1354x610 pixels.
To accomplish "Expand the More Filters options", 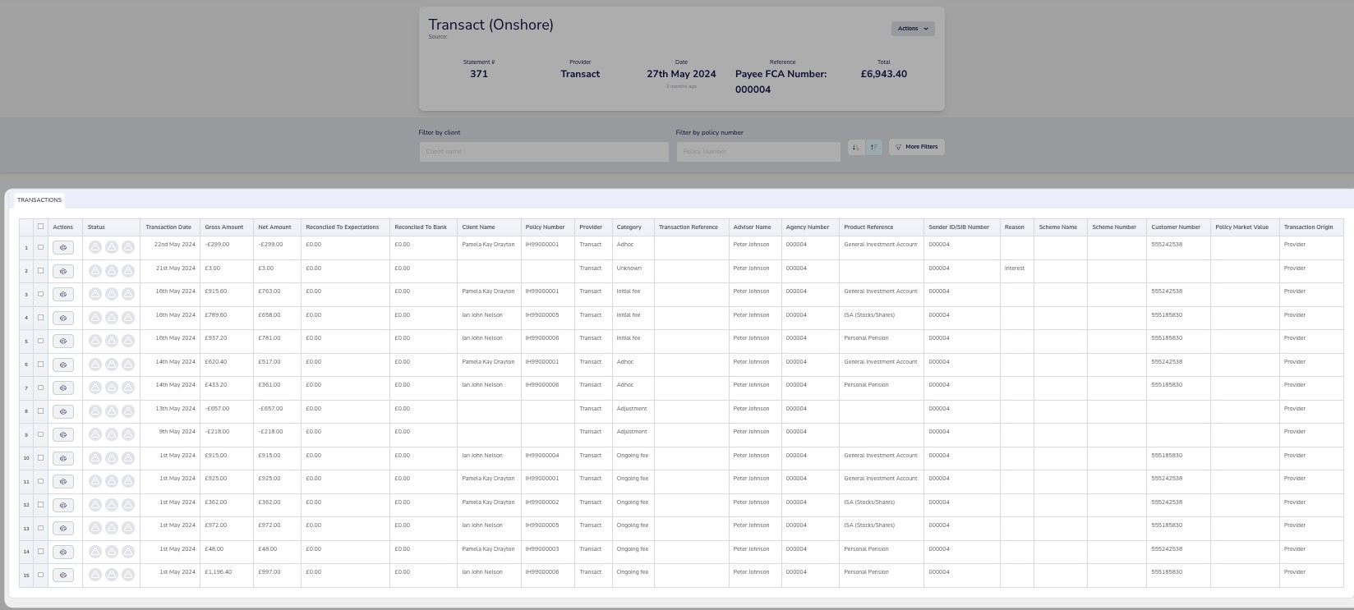I will (x=916, y=147).
